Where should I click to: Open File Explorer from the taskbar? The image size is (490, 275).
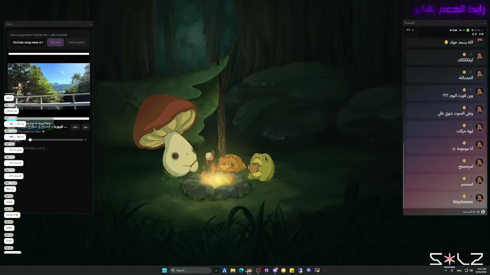tap(233, 270)
